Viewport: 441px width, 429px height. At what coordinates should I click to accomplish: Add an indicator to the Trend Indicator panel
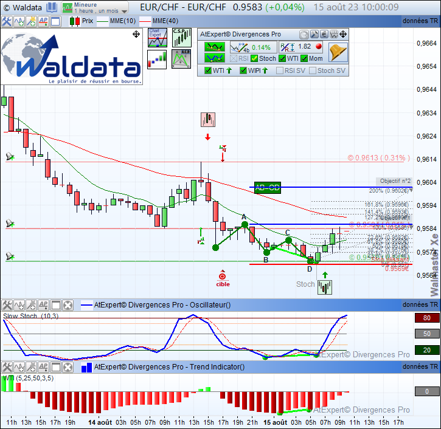coord(19,367)
